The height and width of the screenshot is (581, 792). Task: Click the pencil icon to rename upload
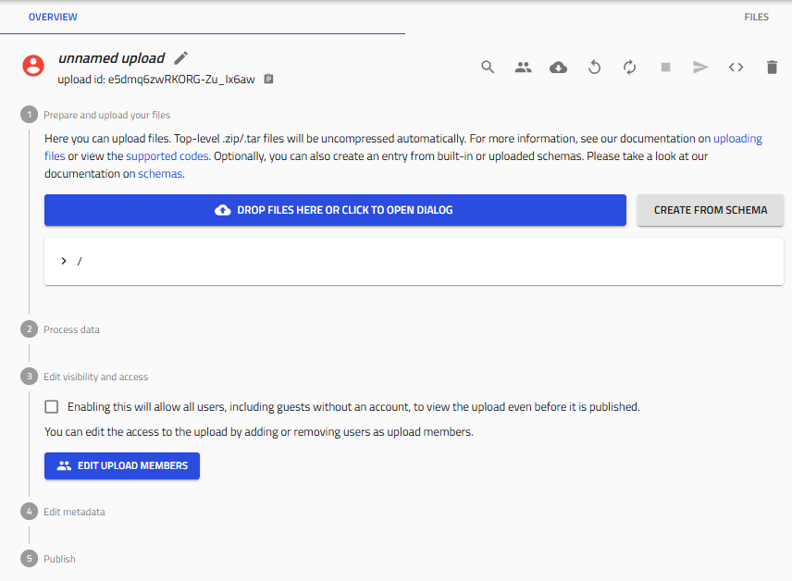click(x=180, y=58)
